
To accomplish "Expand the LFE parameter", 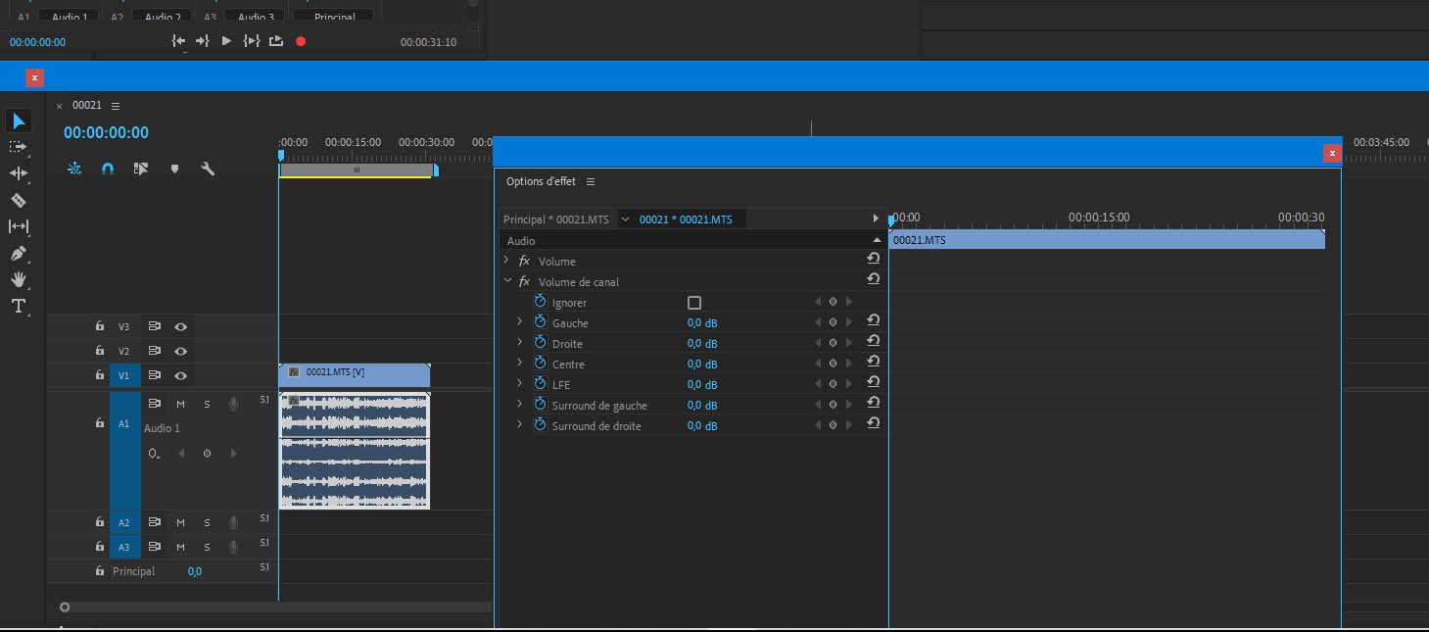I will 520,384.
